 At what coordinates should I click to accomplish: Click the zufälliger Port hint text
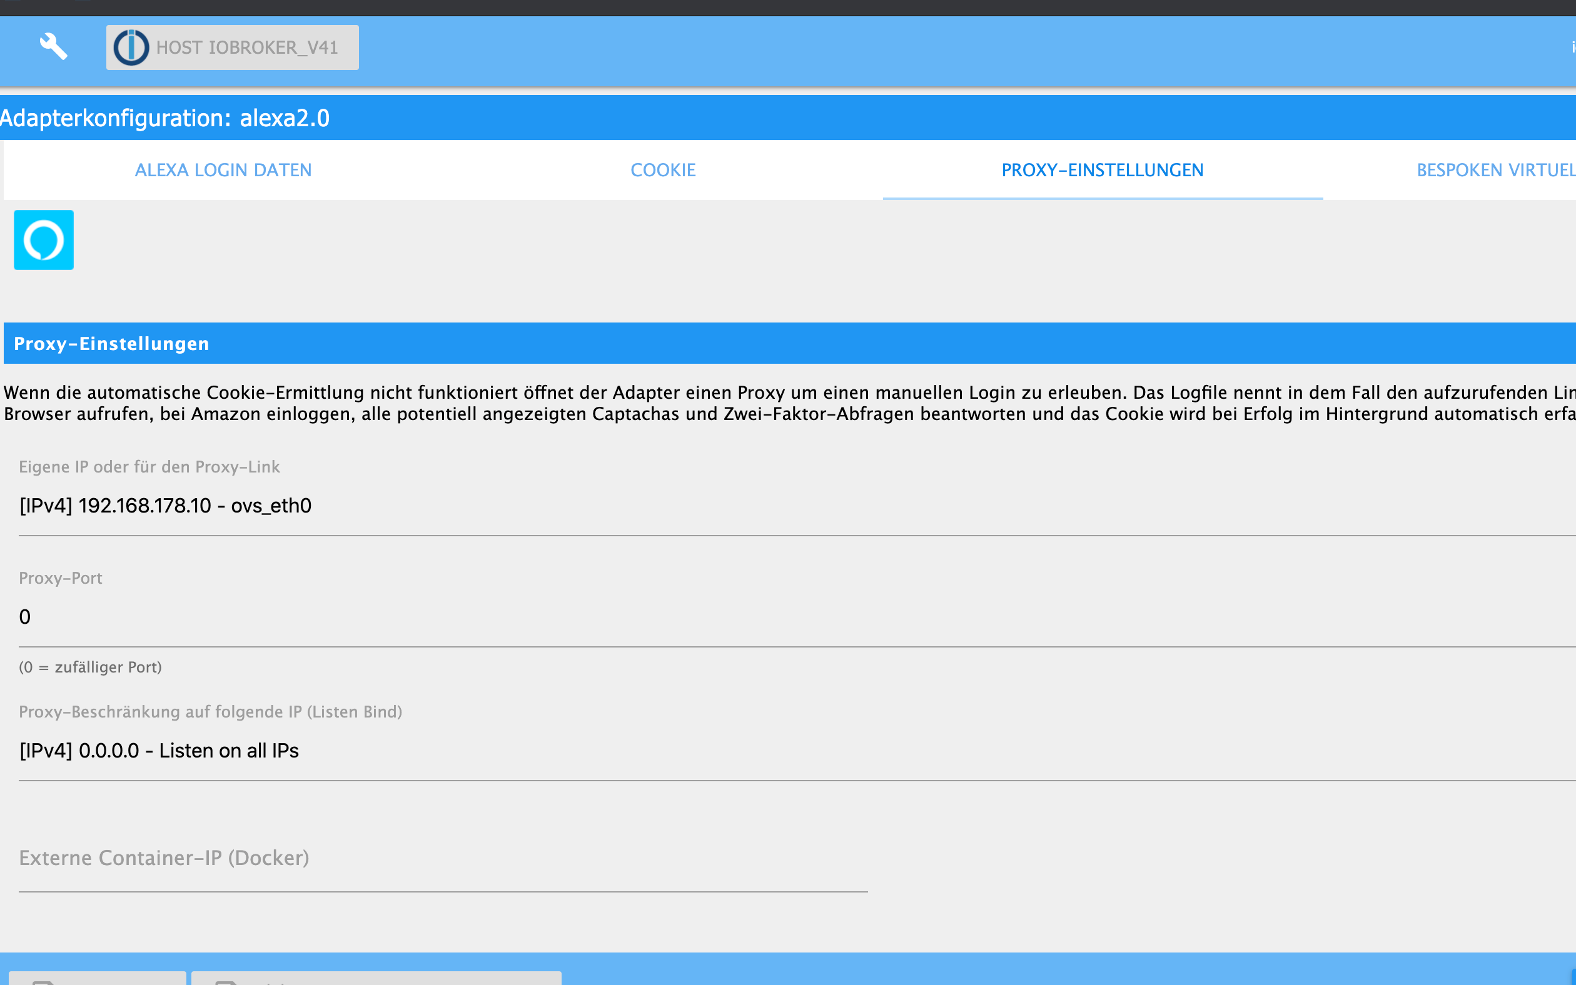click(91, 667)
